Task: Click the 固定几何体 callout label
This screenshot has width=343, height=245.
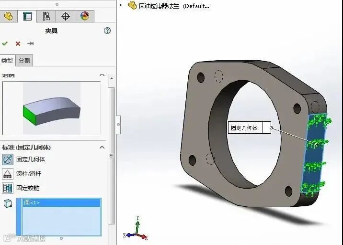Action: [x=245, y=128]
